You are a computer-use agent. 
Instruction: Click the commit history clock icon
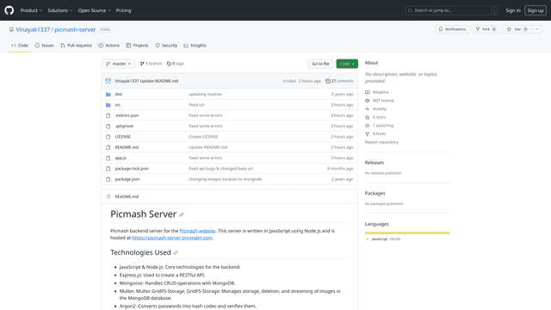click(x=327, y=81)
